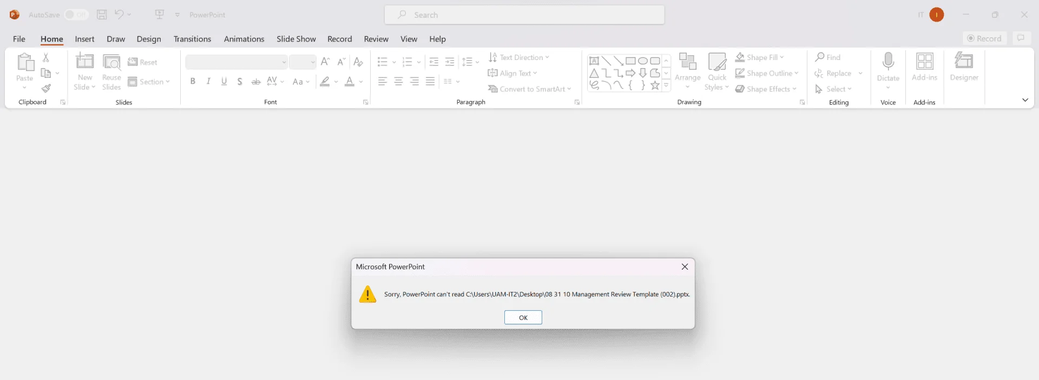The image size is (1039, 380).
Task: Click the font color A button
Action: click(350, 82)
